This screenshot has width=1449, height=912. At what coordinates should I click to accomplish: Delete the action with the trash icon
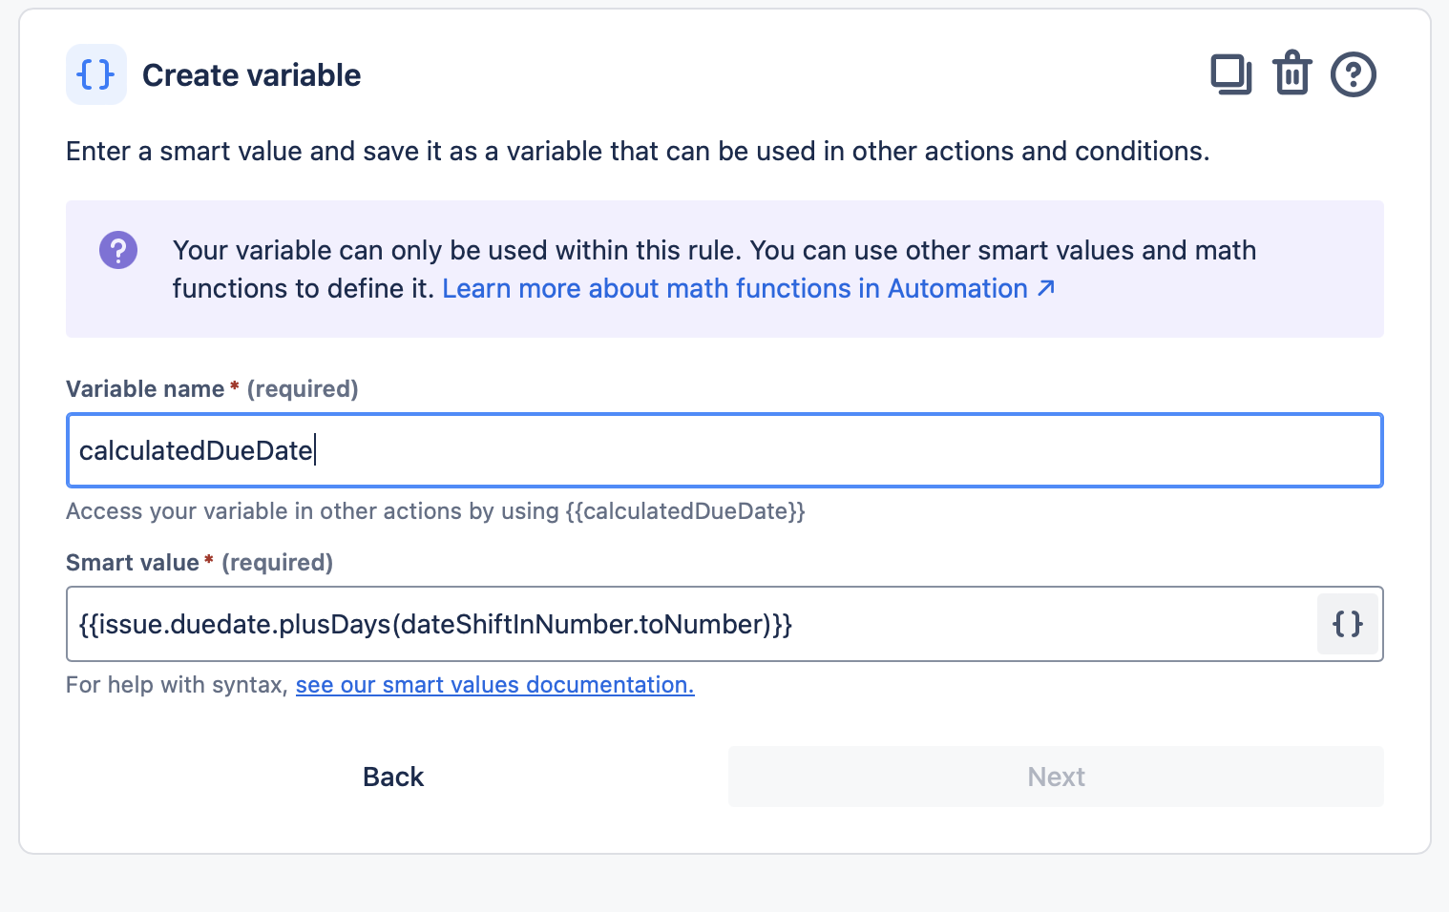click(1292, 73)
